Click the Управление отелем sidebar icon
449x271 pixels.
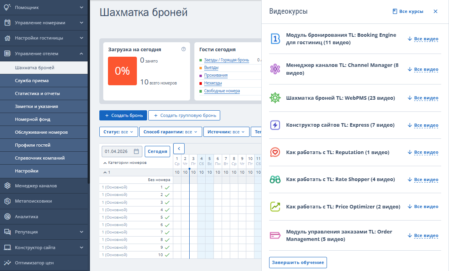[x=7, y=53]
